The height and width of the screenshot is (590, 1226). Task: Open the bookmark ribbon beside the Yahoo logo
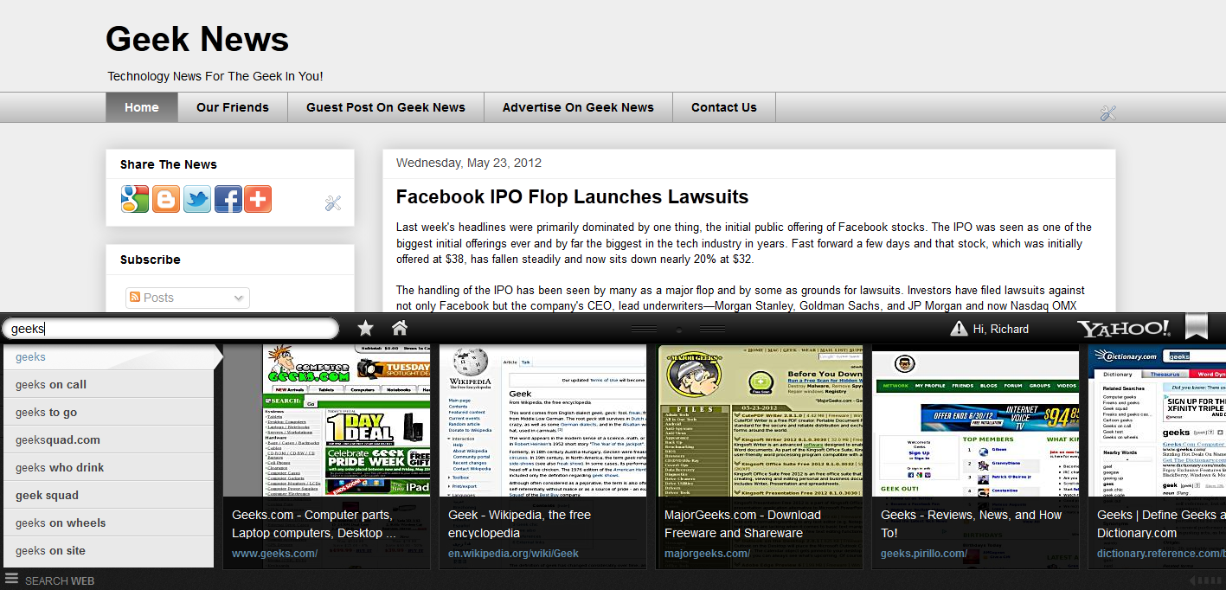tap(1197, 327)
